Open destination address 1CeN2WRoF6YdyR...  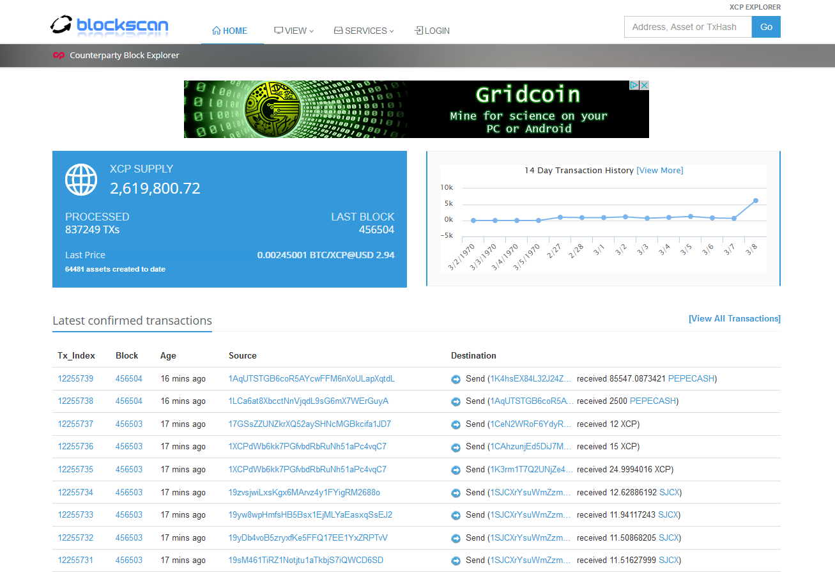[x=532, y=424]
